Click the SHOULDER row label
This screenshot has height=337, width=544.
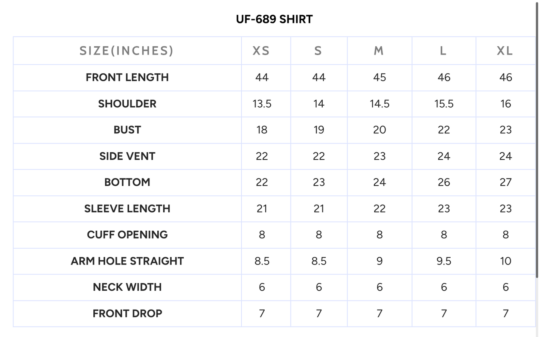(x=127, y=104)
